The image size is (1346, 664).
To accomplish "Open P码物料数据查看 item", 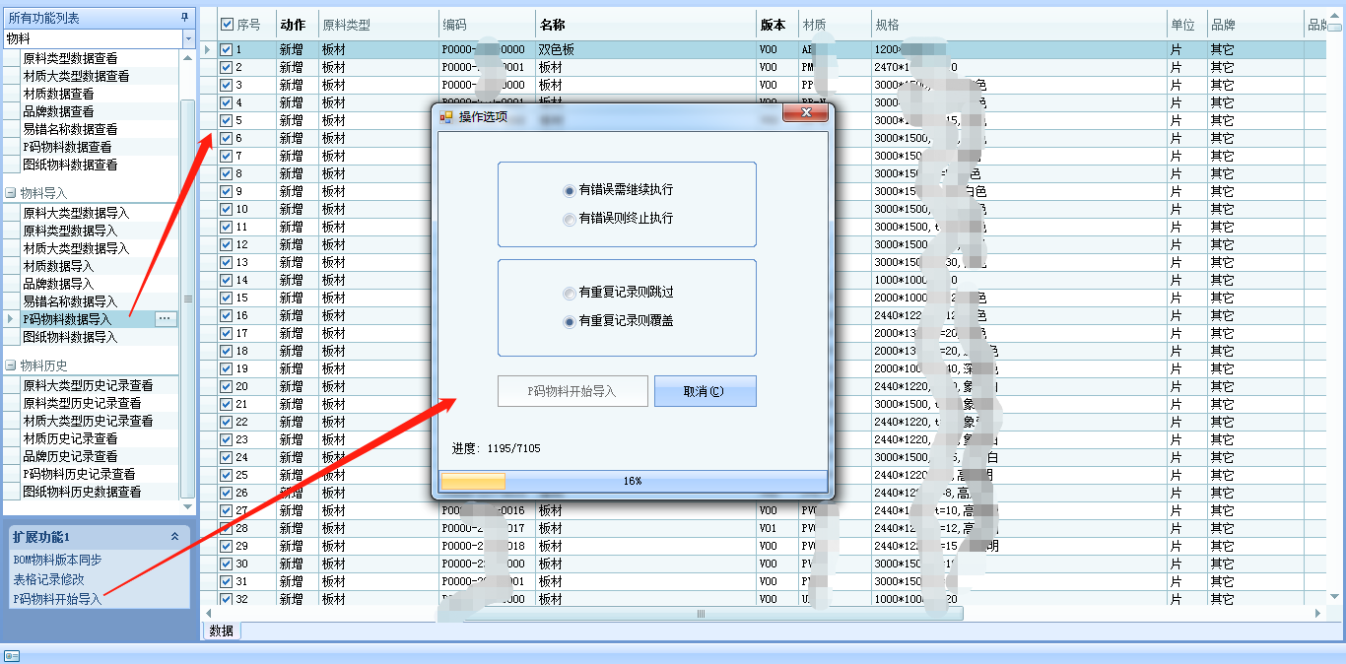I will click(67, 147).
